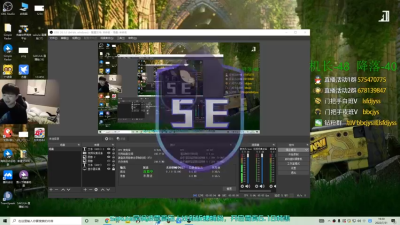Select 场景 item in scenes list
This screenshot has height=225, width=400.
(64, 149)
